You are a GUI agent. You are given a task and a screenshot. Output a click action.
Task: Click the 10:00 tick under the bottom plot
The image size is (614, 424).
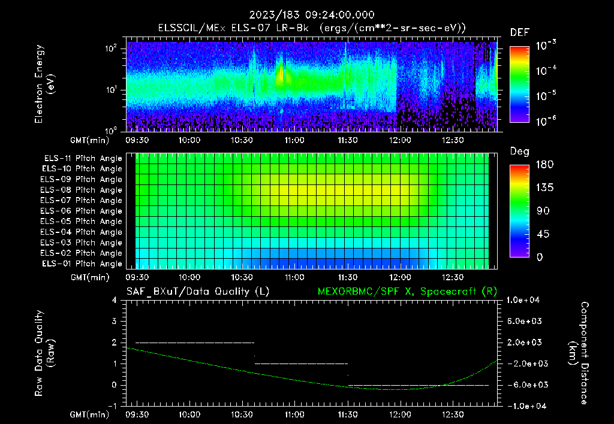189,414
